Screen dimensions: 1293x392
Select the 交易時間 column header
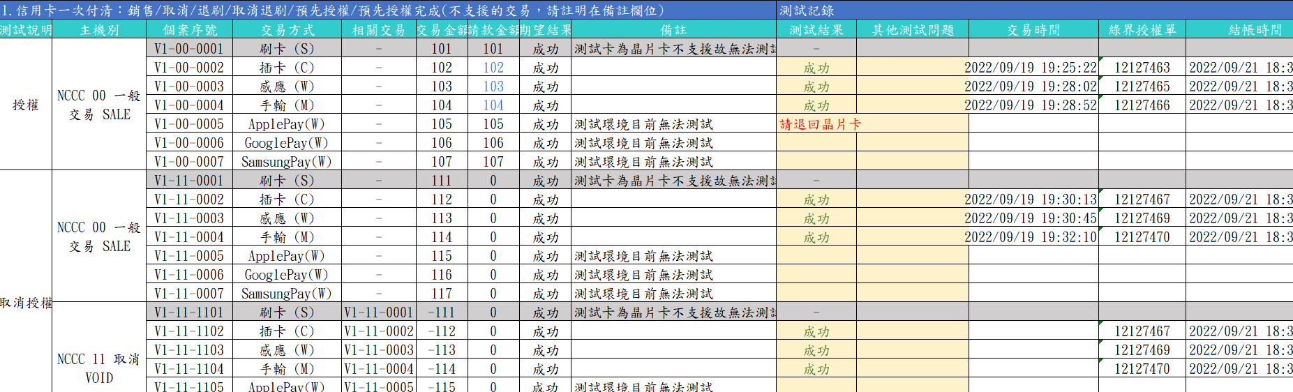1033,29
